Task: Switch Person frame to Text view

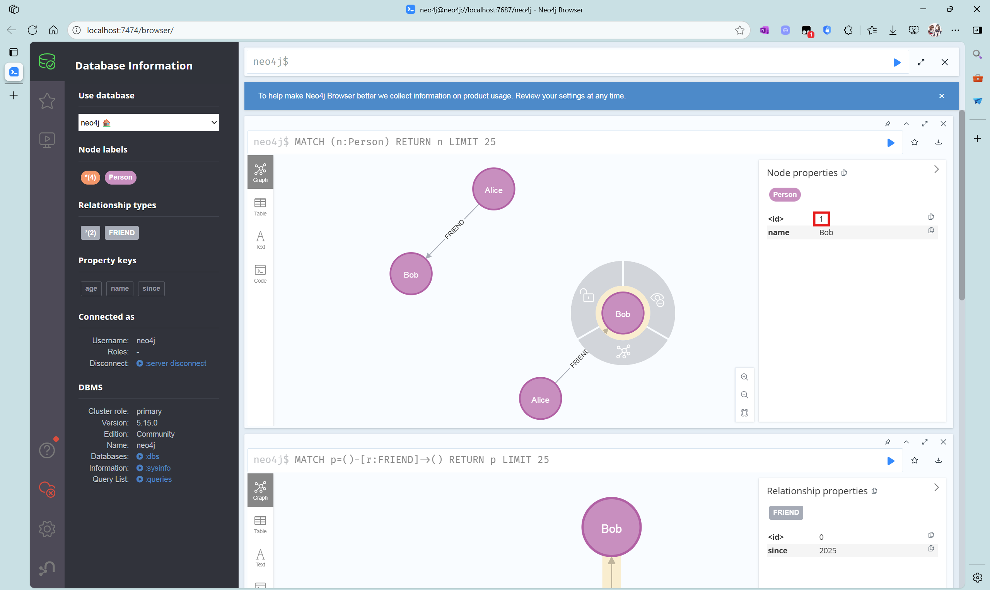Action: coord(260,240)
